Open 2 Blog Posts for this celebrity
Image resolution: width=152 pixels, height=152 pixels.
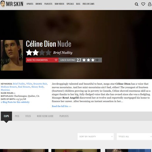(x=15, y=102)
